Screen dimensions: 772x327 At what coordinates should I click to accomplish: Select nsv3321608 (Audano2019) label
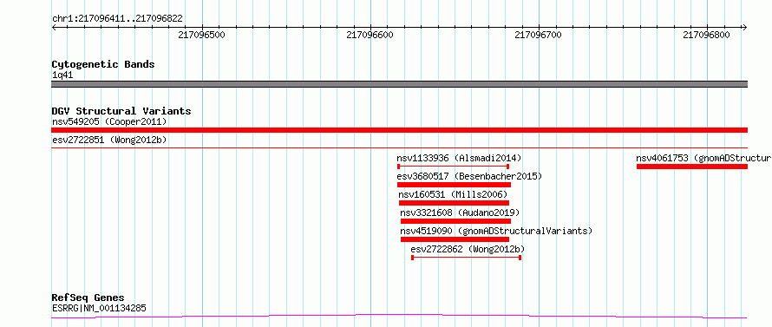point(460,213)
